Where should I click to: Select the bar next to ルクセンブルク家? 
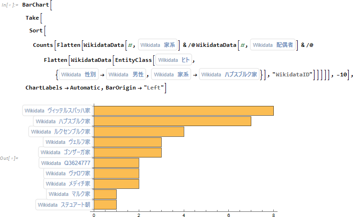pyautogui.click(x=139, y=132)
